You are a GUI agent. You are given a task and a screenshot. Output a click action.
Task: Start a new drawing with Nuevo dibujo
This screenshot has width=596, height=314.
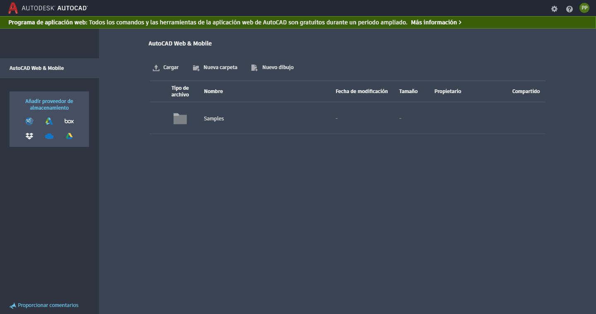pyautogui.click(x=273, y=67)
